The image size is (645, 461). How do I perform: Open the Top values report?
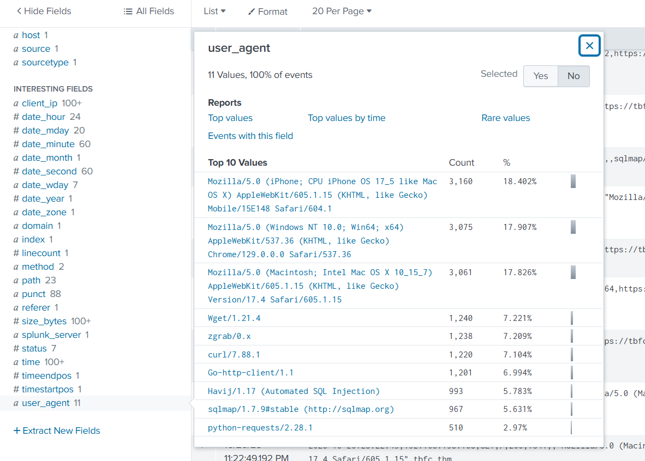[230, 118]
